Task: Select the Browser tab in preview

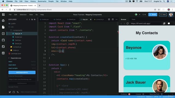Action: [x=124, y=19]
